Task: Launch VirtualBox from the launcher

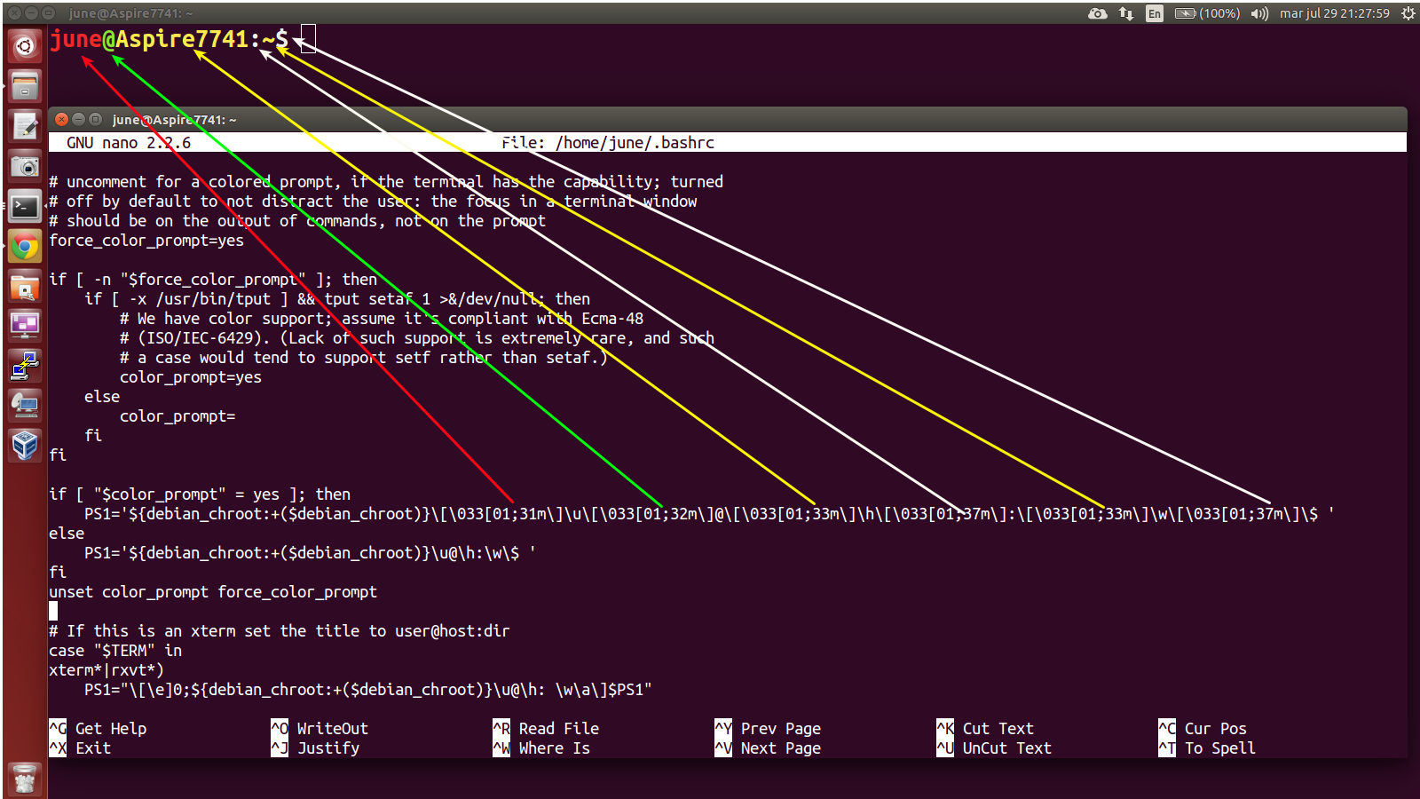Action: pos(24,445)
